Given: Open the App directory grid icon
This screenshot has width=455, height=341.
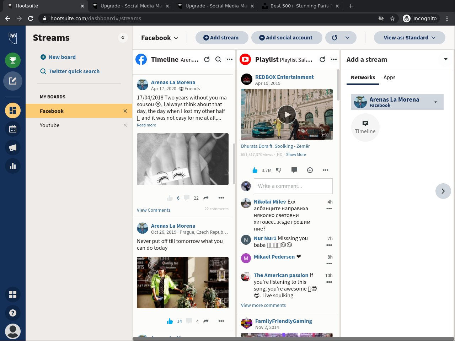Looking at the screenshot, I should 13,294.
